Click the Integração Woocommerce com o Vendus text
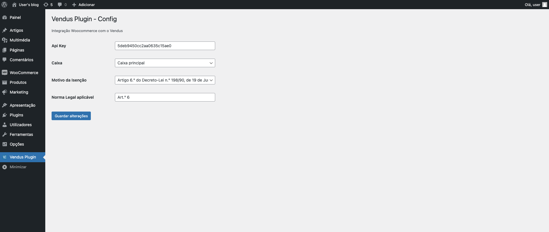549x232 pixels. 87,31
